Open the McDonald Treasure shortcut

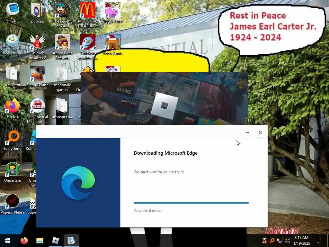[x=87, y=15]
